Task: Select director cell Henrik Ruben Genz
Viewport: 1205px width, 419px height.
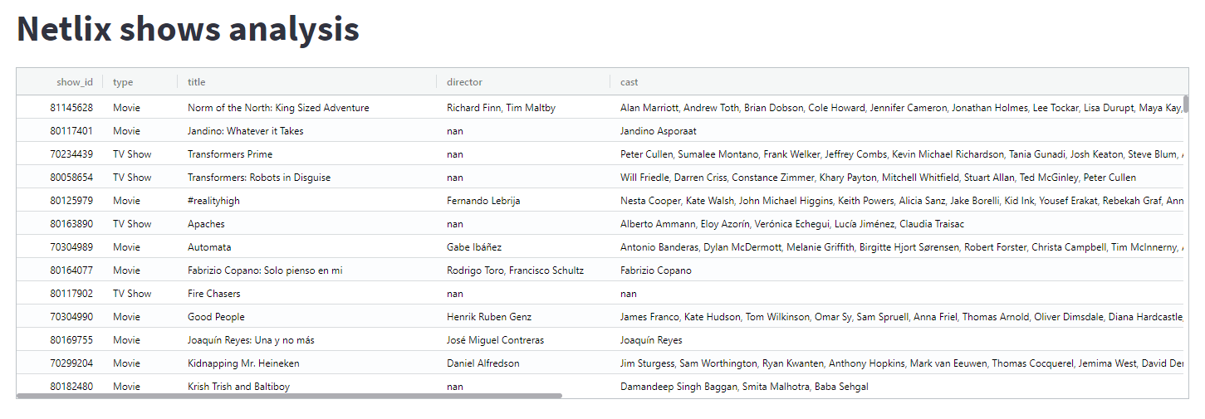Action: tap(523, 317)
